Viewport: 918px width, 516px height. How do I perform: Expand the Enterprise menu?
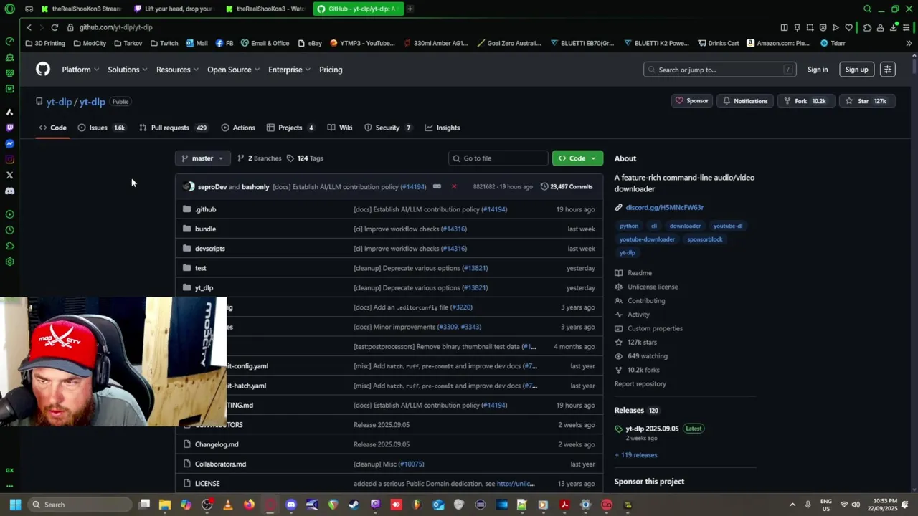point(290,70)
